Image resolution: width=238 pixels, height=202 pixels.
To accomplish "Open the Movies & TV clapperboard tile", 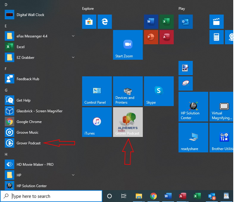I will coord(217,22).
